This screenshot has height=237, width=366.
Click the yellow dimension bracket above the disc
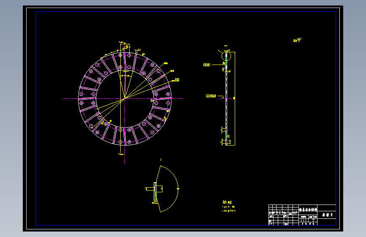pos(125,46)
